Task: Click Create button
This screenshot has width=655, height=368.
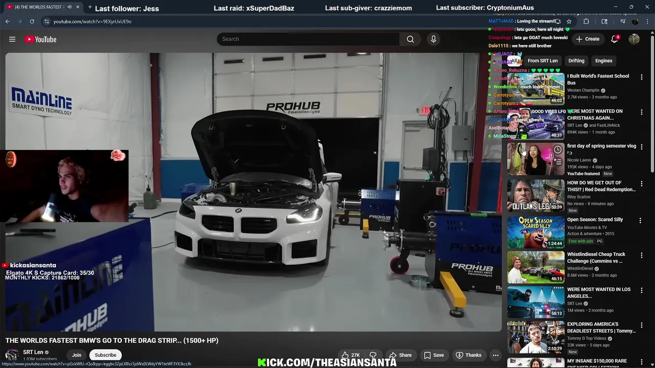Action: (587, 39)
